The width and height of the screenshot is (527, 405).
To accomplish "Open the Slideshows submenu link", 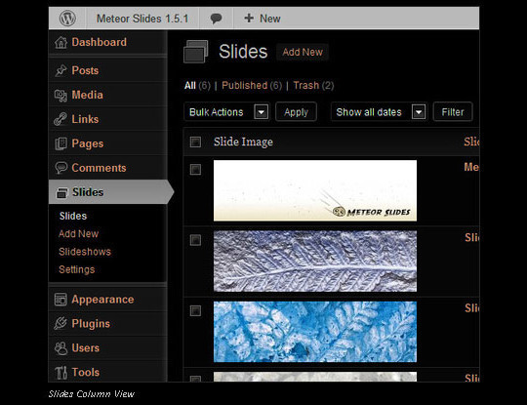I will [85, 252].
